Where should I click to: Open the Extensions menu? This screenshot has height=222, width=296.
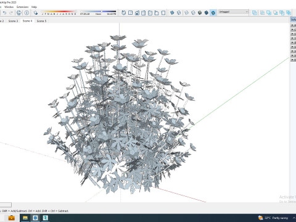click(x=23, y=7)
